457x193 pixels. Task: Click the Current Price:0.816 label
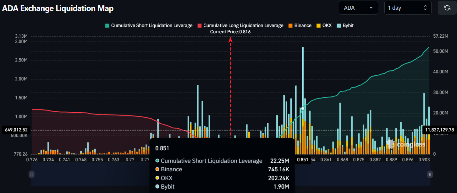230,32
